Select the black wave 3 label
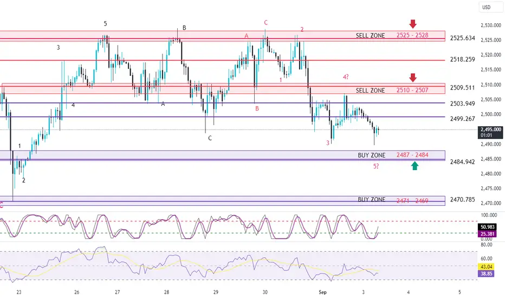The height and width of the screenshot is (298, 505). click(x=59, y=47)
